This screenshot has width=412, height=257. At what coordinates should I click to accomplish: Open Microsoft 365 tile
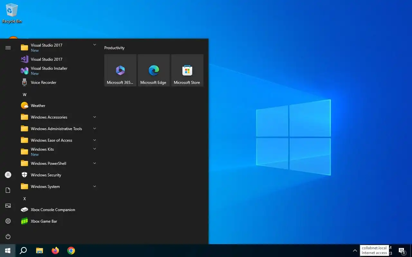pos(120,70)
